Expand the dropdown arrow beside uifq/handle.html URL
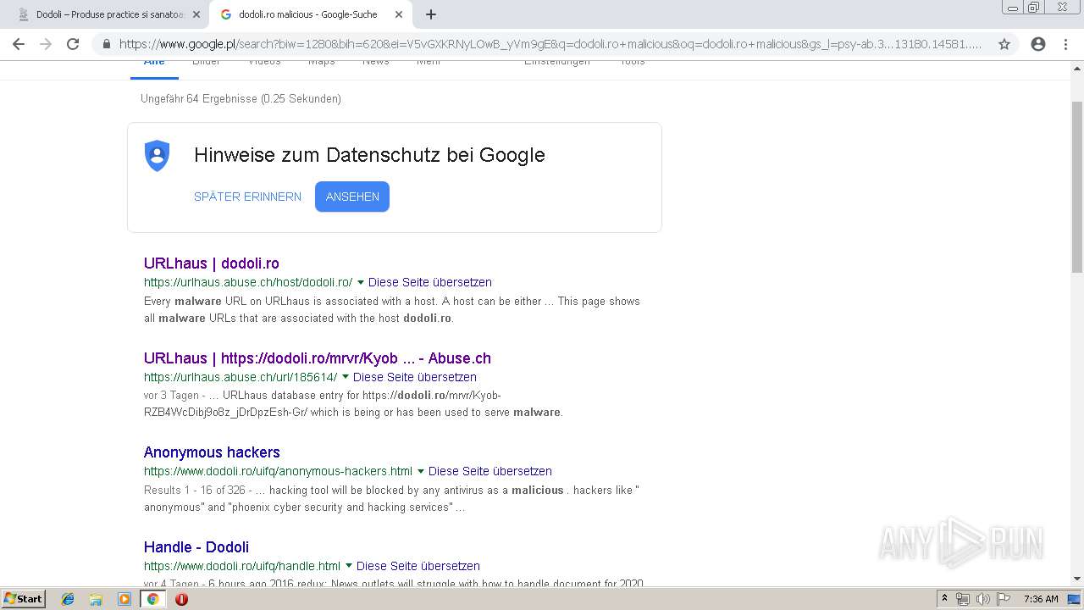1084x610 pixels. point(349,566)
